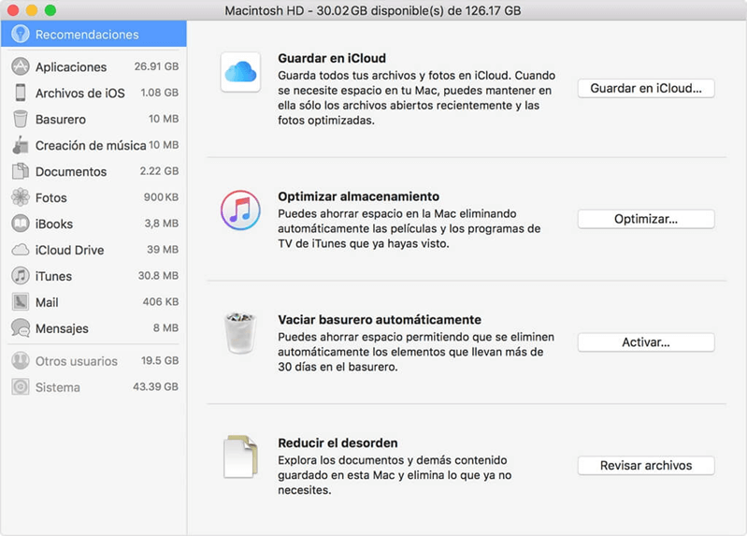The height and width of the screenshot is (536, 747).
Task: Click the 19.5 GB size value
Action: tap(160, 360)
